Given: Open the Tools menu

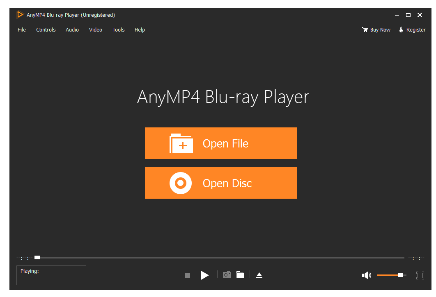Looking at the screenshot, I should (119, 29).
